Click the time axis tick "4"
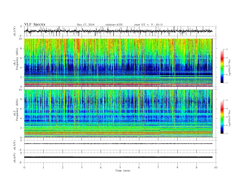243x188 pixels. pos(101,167)
